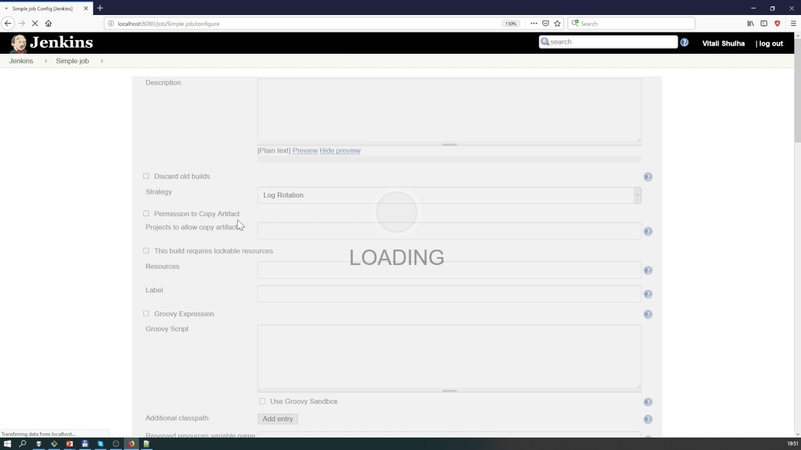Open Notepad++ from the taskbar

point(146,444)
